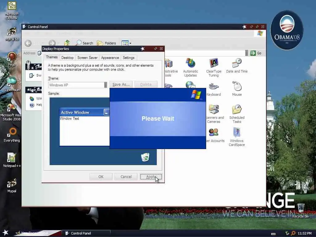Screen dimensions: 316x237
Task: Toggle Folders pane in Control Panel toolbar
Action: coord(106,43)
